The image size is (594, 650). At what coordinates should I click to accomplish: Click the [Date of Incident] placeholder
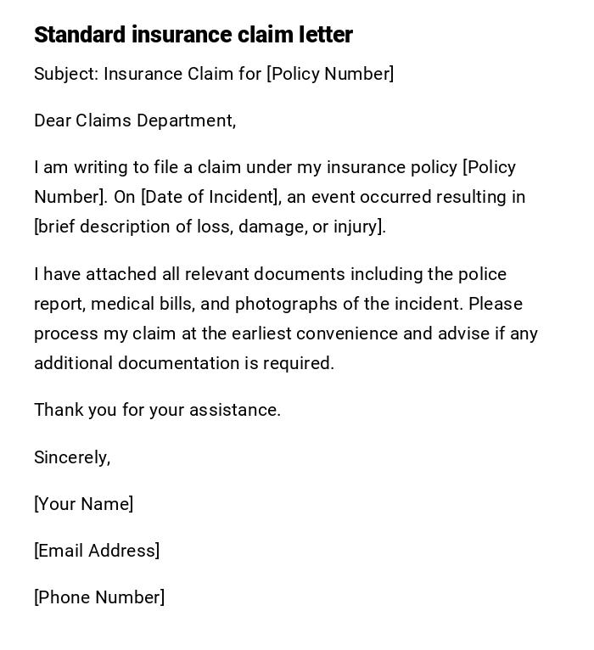point(210,197)
